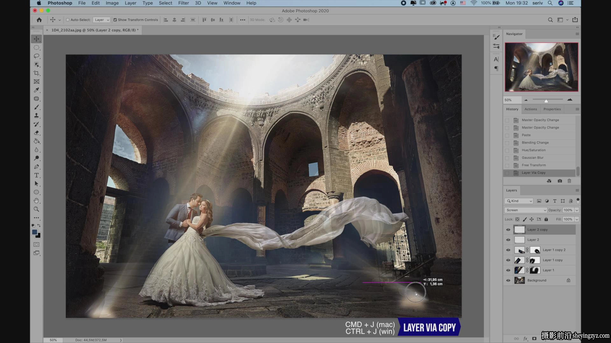Select the Clone Stamp tool
This screenshot has height=343, width=611.
tap(37, 116)
